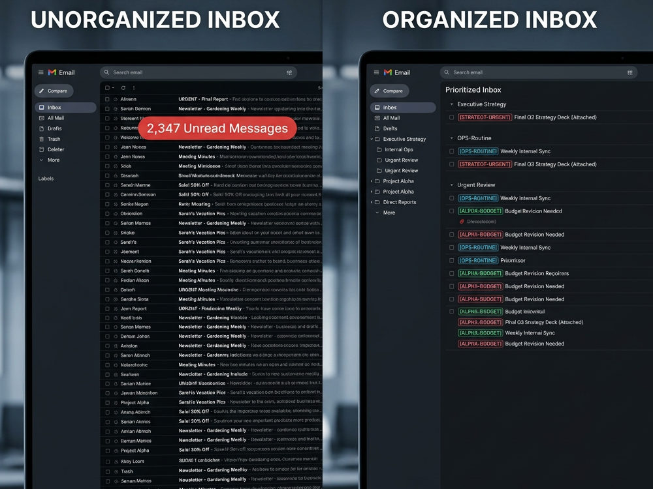Click the red attachment icon under Budget Revicion Needed
Viewport: 653px width, 489px height.
pos(462,222)
